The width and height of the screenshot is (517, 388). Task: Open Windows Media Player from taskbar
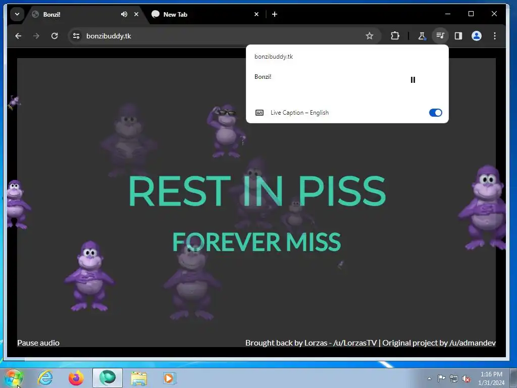pos(170,378)
